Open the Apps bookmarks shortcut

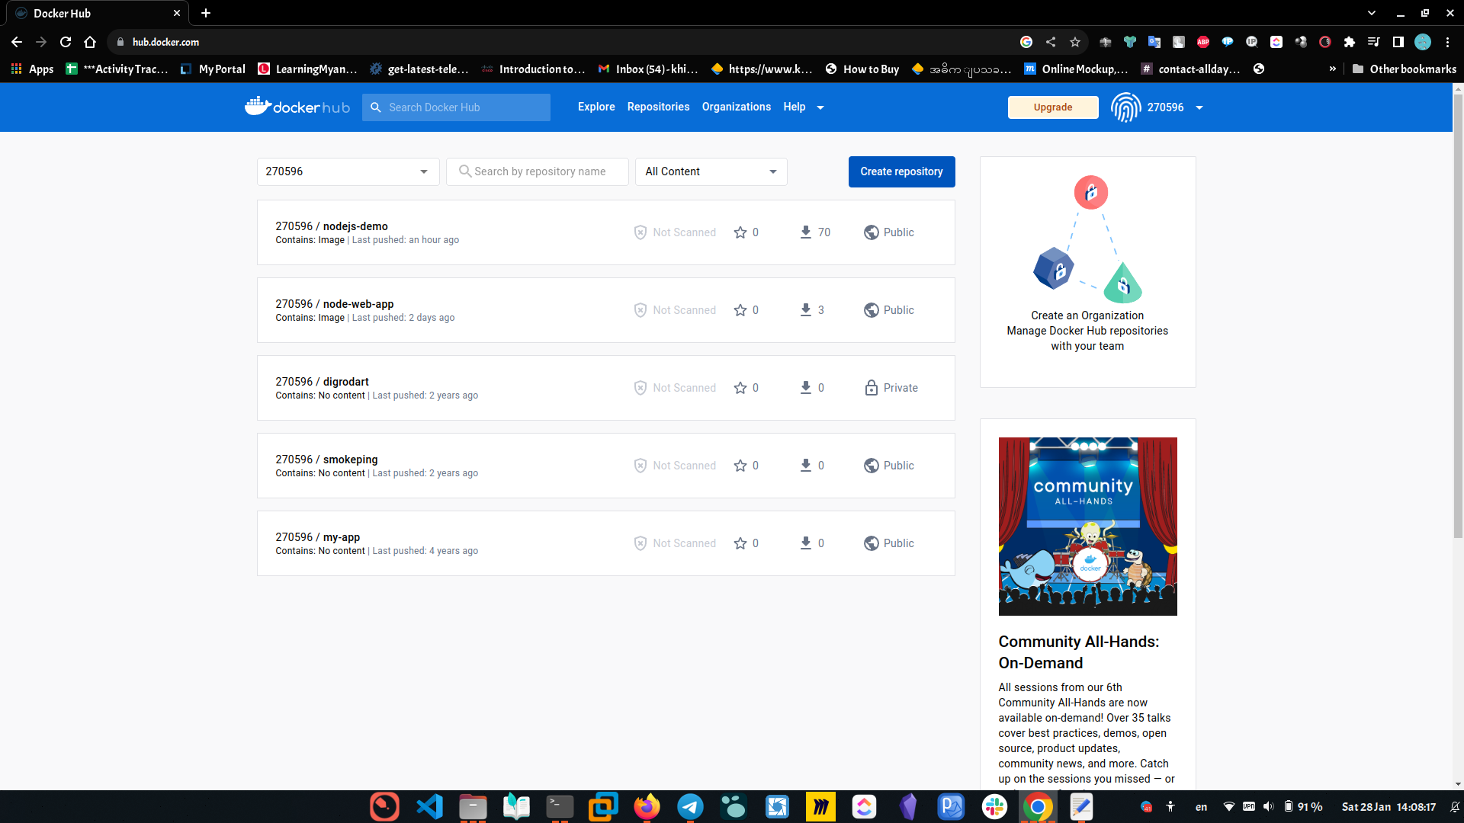click(x=32, y=69)
